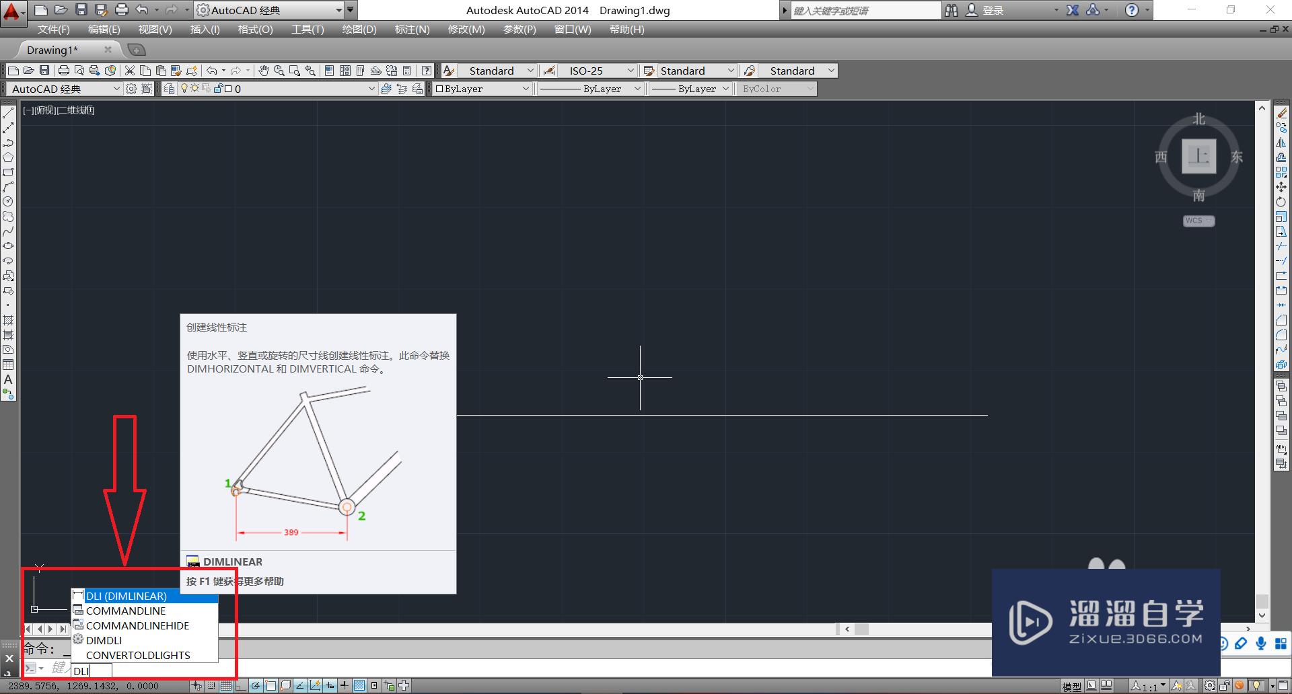The height and width of the screenshot is (694, 1292).
Task: Toggle Transparency display in status bar
Action: tap(359, 686)
